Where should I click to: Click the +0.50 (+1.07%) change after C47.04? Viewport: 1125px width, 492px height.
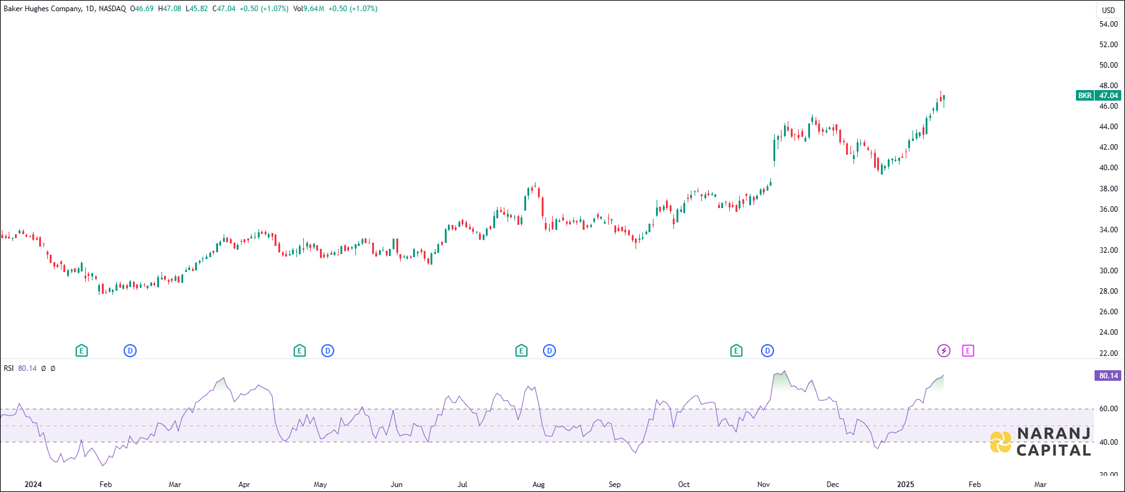(x=264, y=9)
